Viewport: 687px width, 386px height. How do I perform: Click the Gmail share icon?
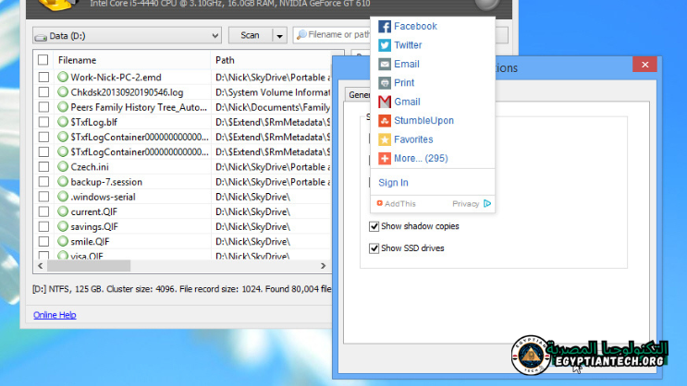coord(385,103)
